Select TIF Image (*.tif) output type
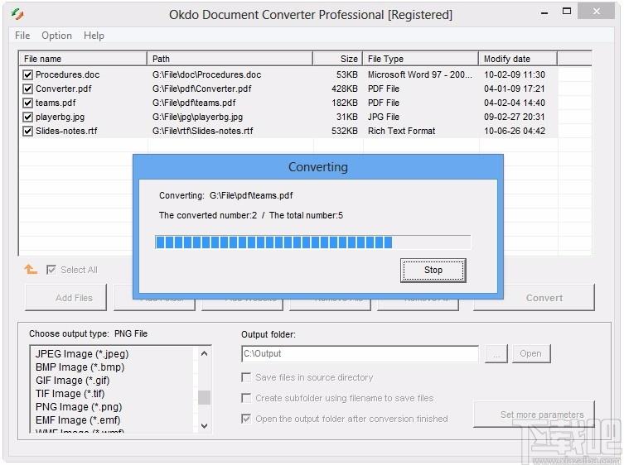The width and height of the screenshot is (624, 465). coord(70,394)
